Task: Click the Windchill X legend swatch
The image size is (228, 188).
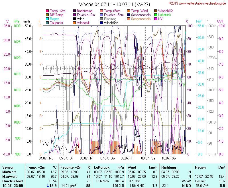Action: pyautogui.click(x=156, y=11)
